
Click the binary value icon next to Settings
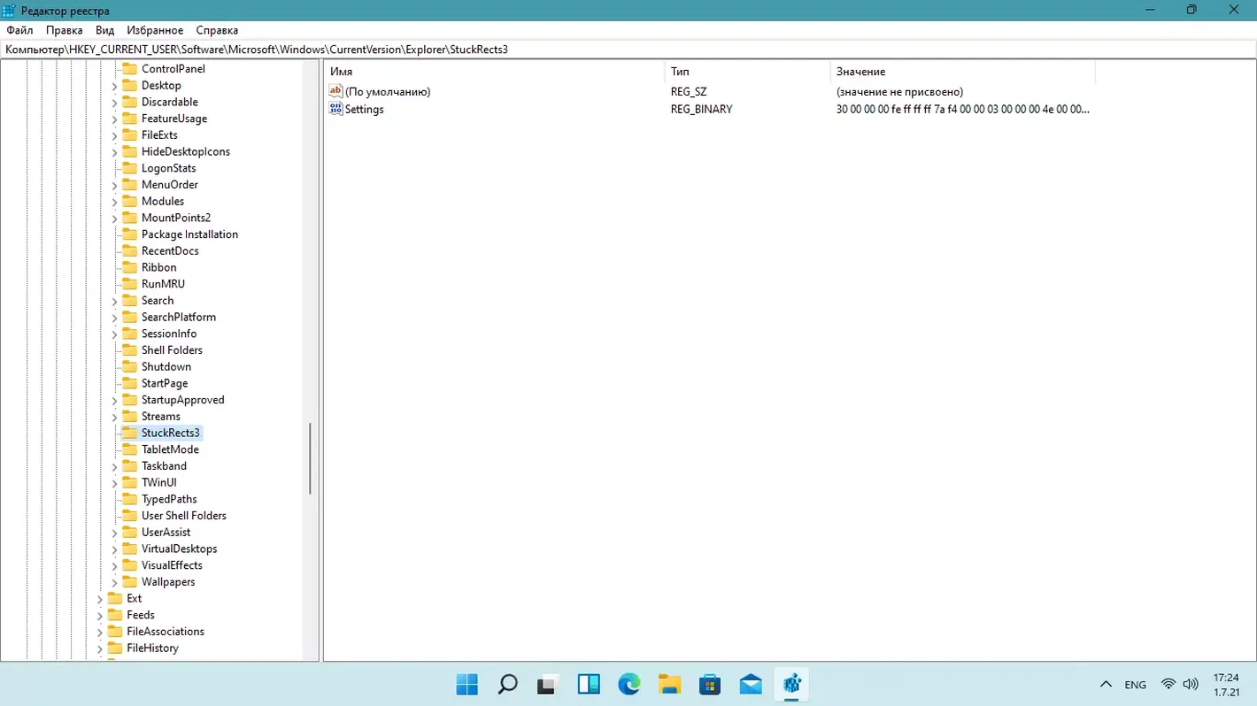pos(335,109)
